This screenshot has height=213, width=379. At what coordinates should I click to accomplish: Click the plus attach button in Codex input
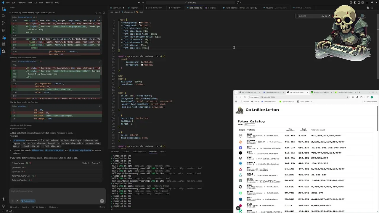(x=12, y=201)
